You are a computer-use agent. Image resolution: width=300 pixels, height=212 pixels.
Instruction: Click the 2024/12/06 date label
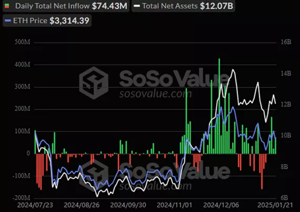click(221, 205)
